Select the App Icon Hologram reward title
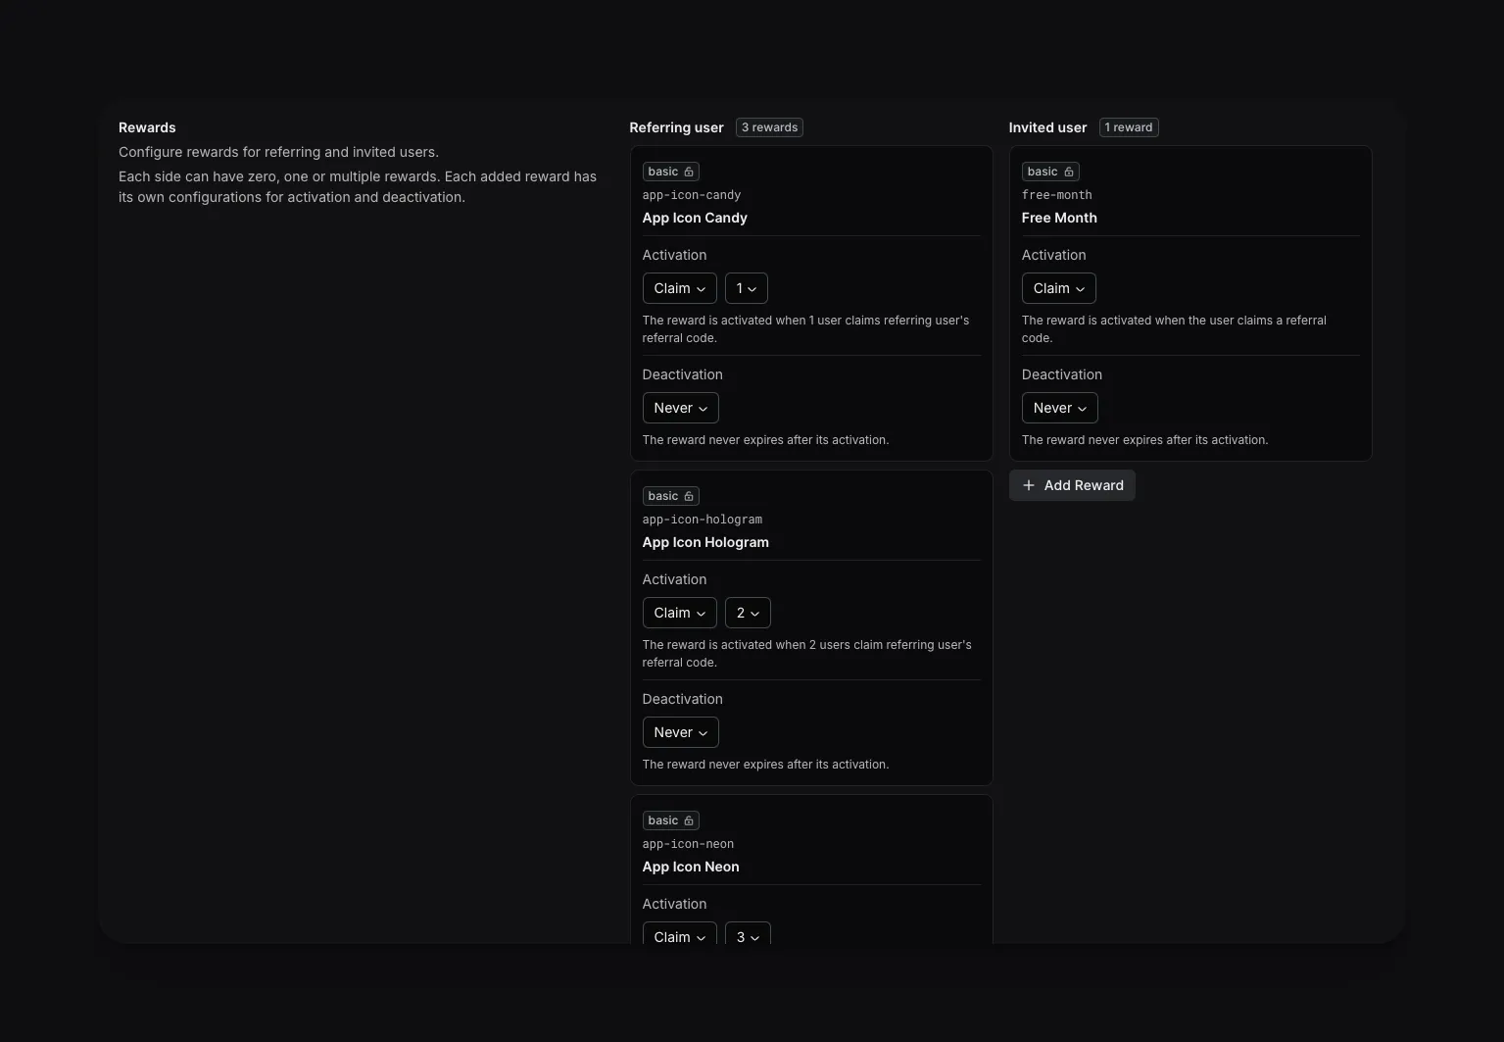The height and width of the screenshot is (1042, 1504). tap(705, 542)
